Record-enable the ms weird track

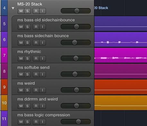tap(36, 90)
